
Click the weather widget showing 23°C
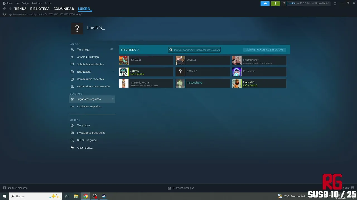tap(292, 196)
